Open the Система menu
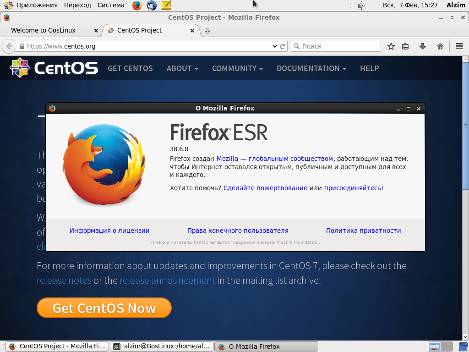This screenshot has width=469, height=352. pos(111,5)
